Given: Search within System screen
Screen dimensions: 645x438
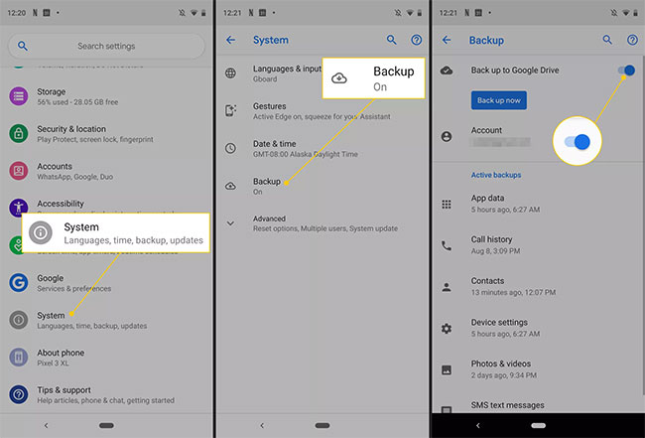Looking at the screenshot, I should click(392, 40).
